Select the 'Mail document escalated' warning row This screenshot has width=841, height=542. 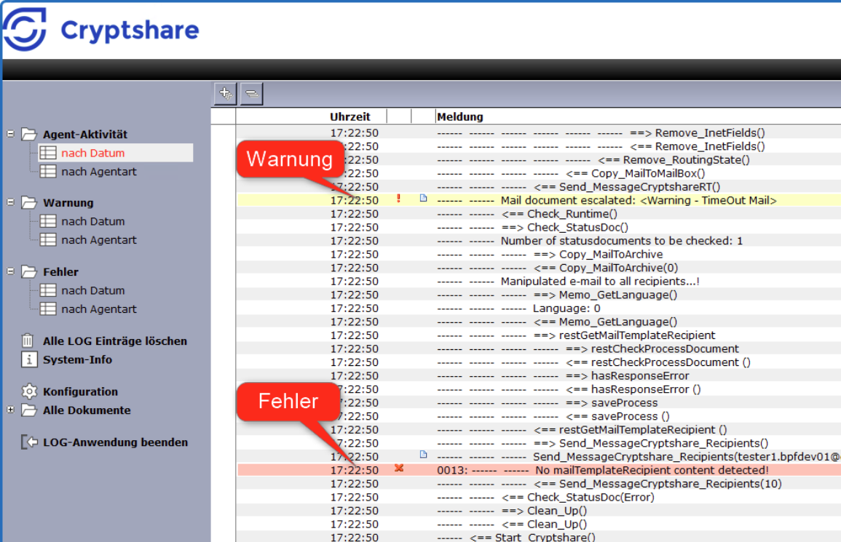tap(539, 200)
